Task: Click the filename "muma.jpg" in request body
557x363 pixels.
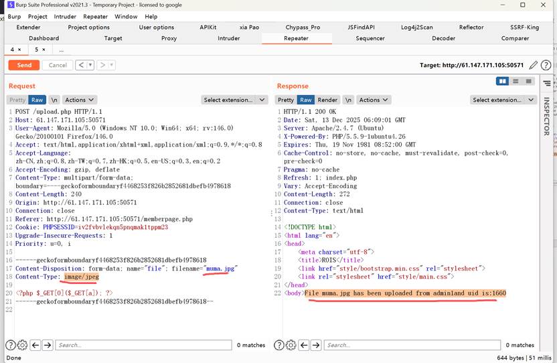Action: point(220,269)
